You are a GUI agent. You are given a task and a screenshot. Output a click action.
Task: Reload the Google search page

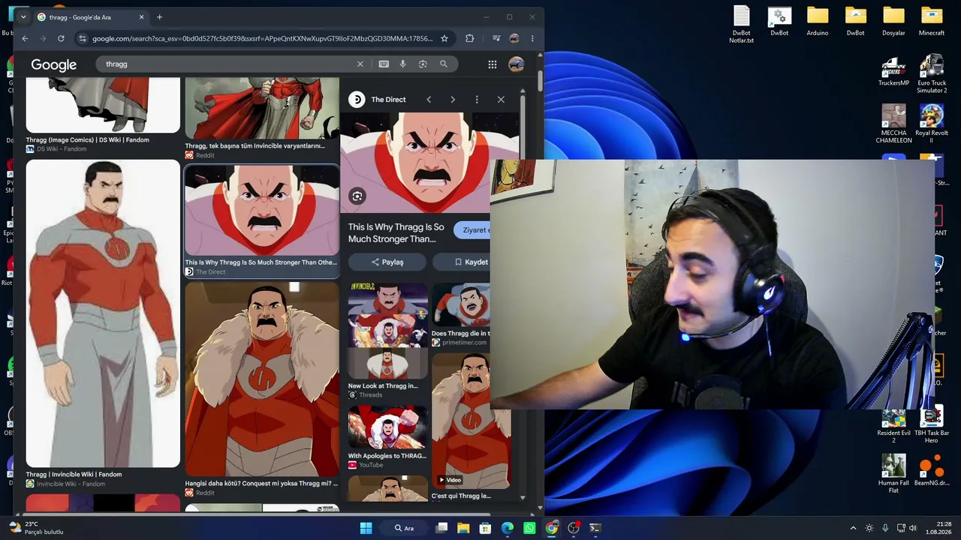[x=61, y=38]
